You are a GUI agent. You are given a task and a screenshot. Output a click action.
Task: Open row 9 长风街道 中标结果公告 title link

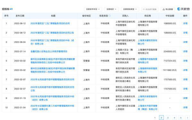click(x=52, y=98)
